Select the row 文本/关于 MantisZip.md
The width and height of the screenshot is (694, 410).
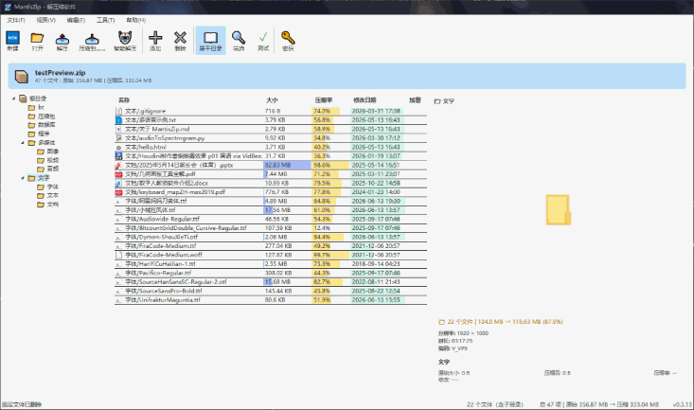[271, 130]
